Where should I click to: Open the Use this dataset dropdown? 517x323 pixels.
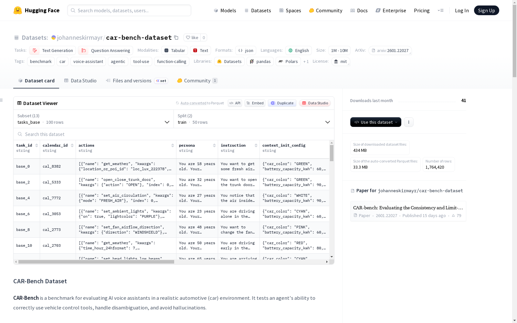tap(376, 122)
